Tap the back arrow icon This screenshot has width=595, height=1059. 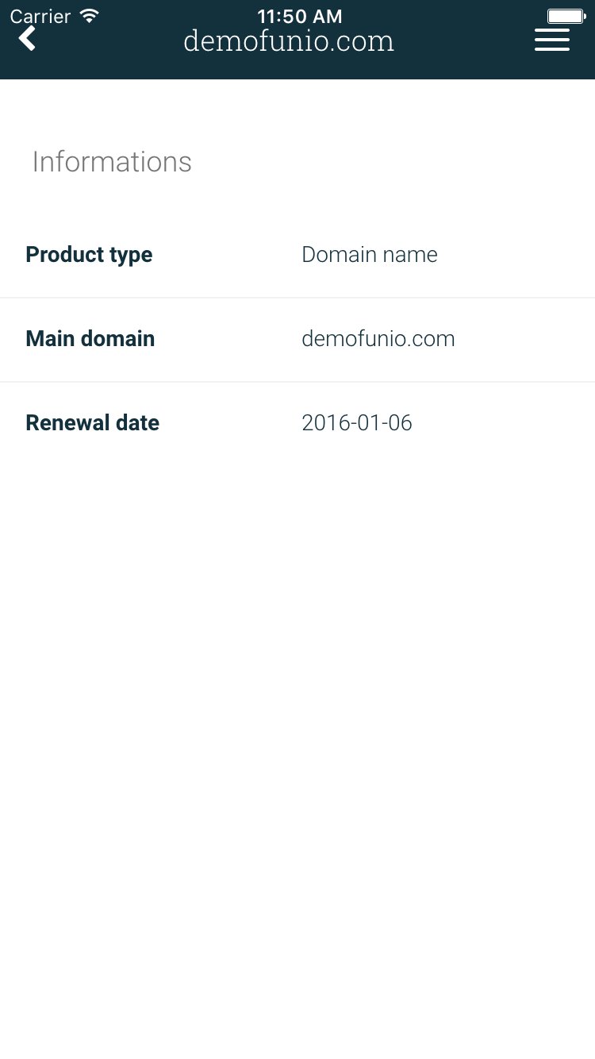pos(27,38)
